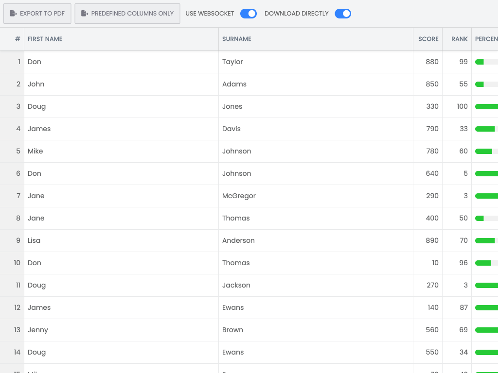Select score cell 790
498x373 pixels.
tap(427, 129)
